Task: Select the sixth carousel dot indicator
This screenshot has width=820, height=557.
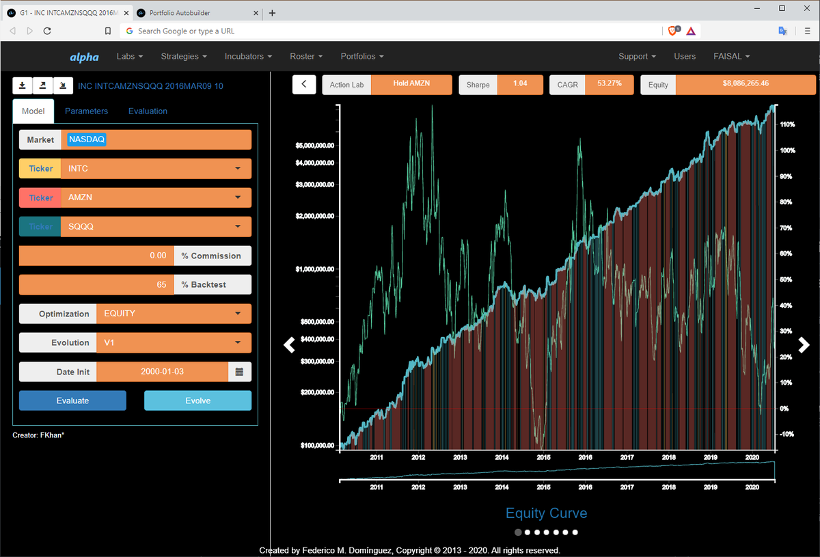Action: [x=566, y=532]
